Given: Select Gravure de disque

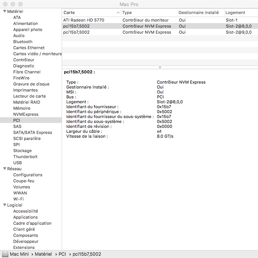Looking at the screenshot, I should [x=31, y=84].
